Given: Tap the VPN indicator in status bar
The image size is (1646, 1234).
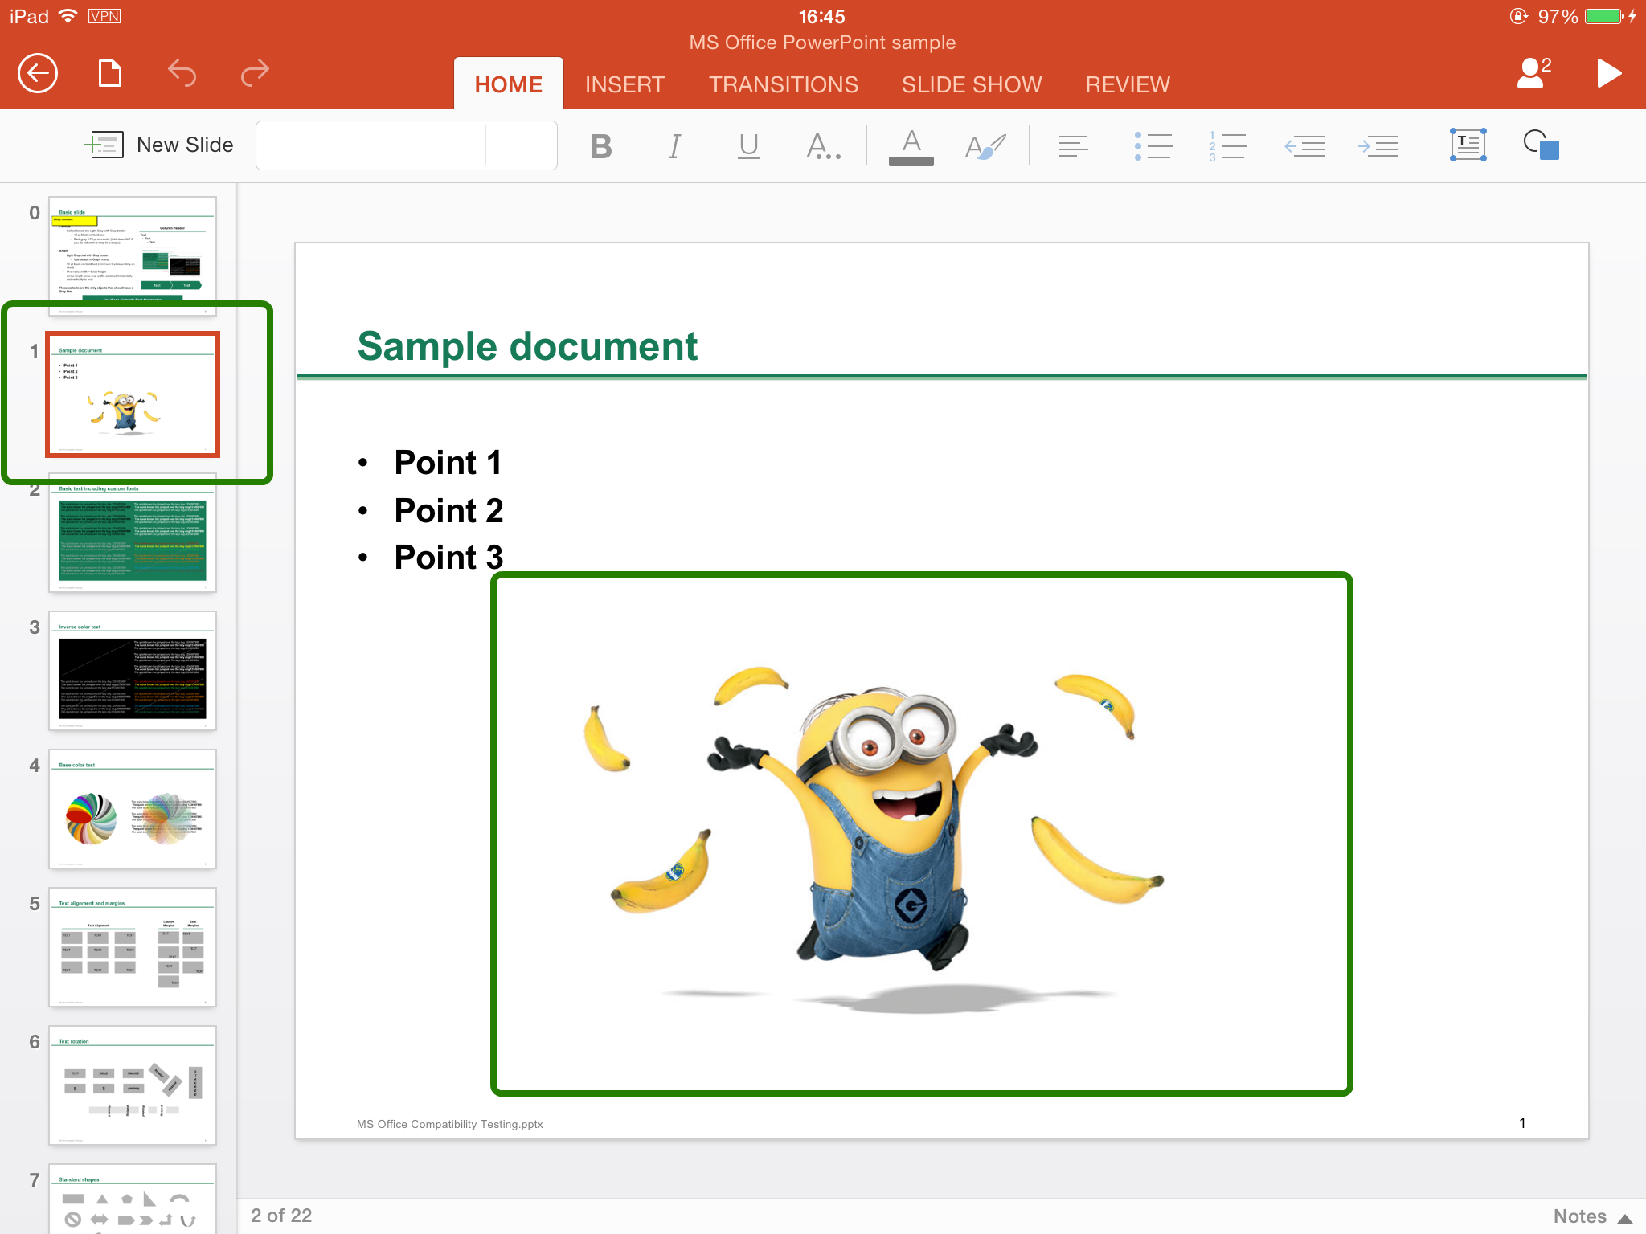Looking at the screenshot, I should coord(104,16).
